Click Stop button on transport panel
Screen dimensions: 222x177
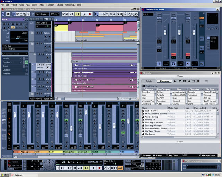click(x=86, y=168)
